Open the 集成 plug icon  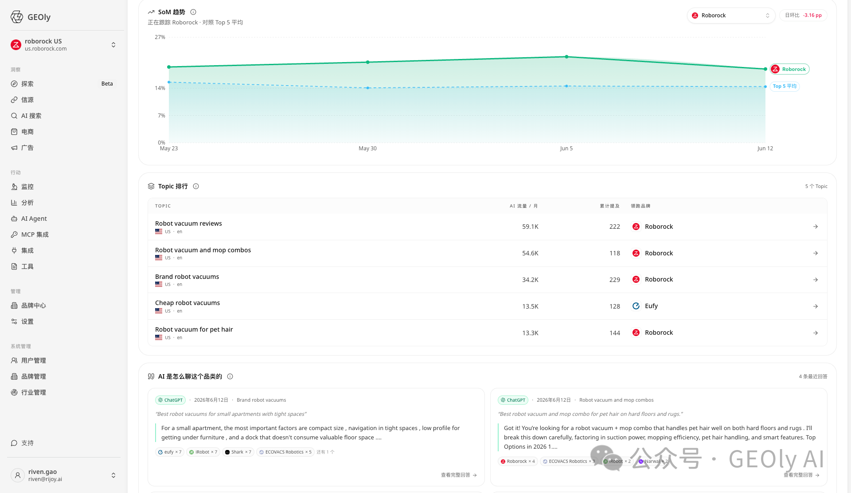(14, 250)
